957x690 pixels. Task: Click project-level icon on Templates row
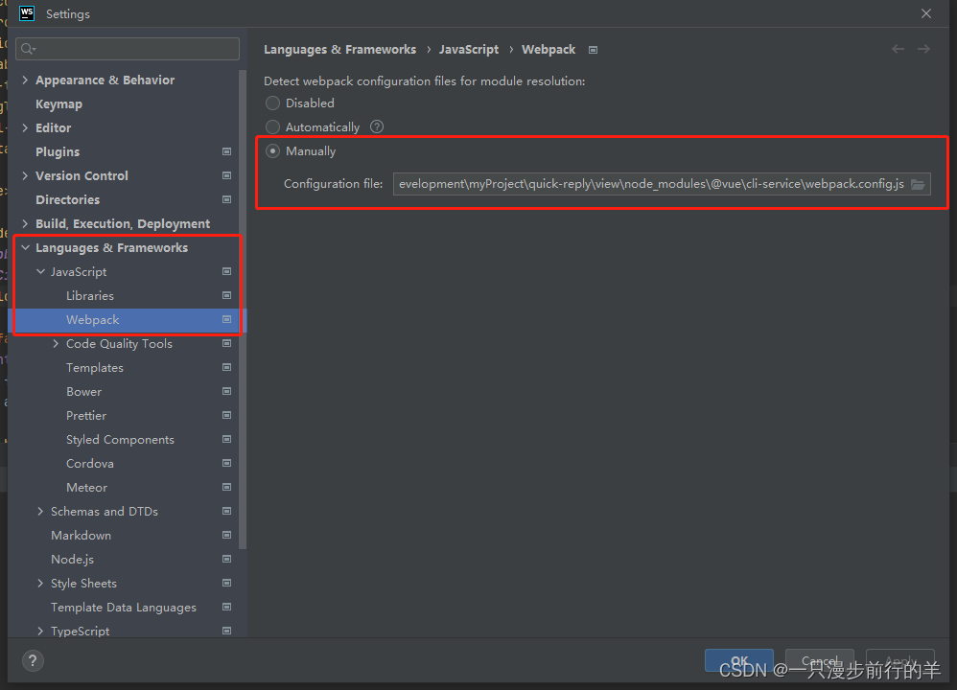pyautogui.click(x=226, y=367)
